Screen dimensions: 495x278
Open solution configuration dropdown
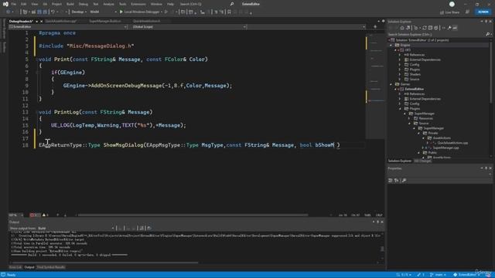point(78,12)
